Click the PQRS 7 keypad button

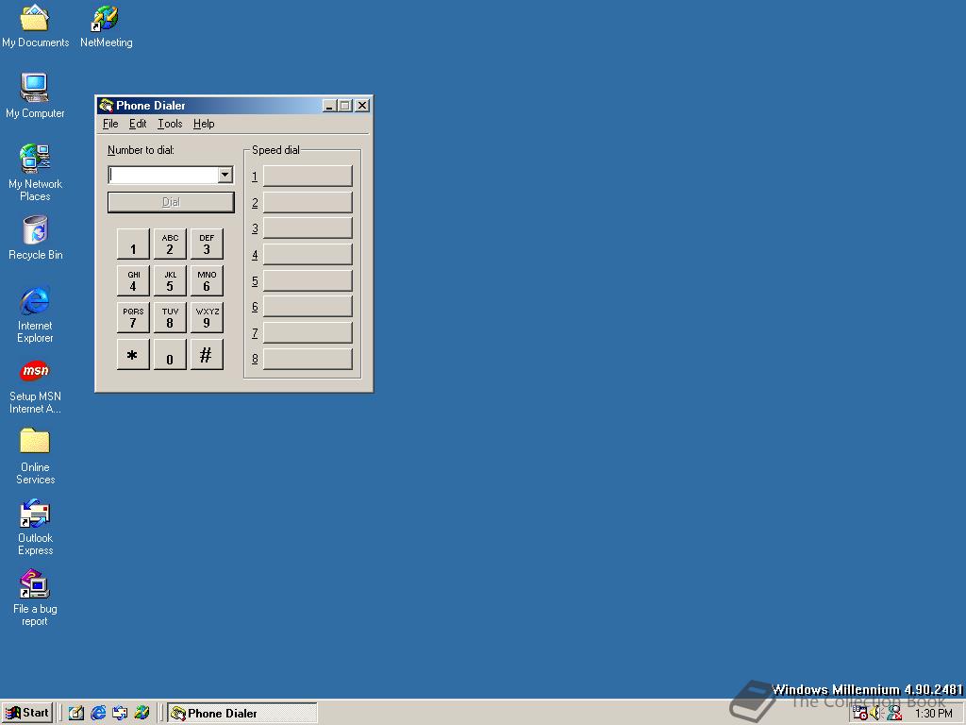coord(133,317)
